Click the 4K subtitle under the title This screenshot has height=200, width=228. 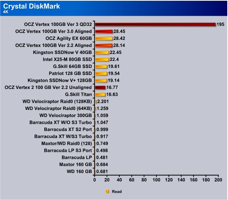point(6,12)
